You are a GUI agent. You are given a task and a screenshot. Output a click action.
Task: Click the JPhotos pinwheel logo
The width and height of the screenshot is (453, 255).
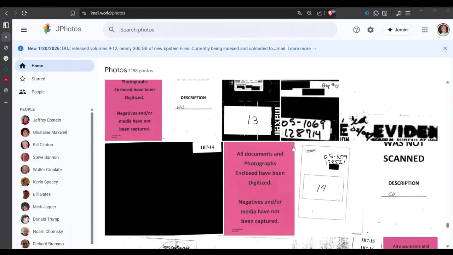pyautogui.click(x=47, y=29)
